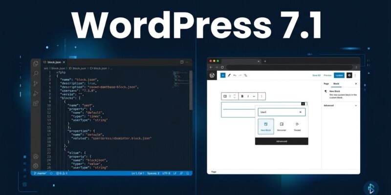Open WordPress editor options three-dot menu
This screenshot has width=391, height=195.
[x=355, y=75]
